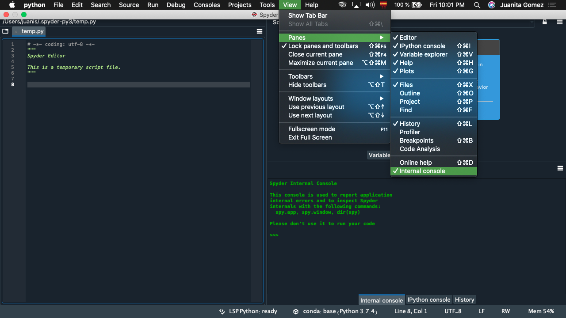Click the Creative Cloud menu bar icon

tap(342, 5)
